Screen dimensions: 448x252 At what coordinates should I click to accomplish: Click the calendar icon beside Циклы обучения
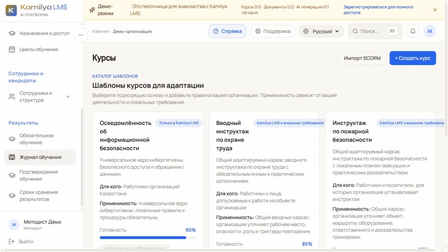click(x=12, y=49)
